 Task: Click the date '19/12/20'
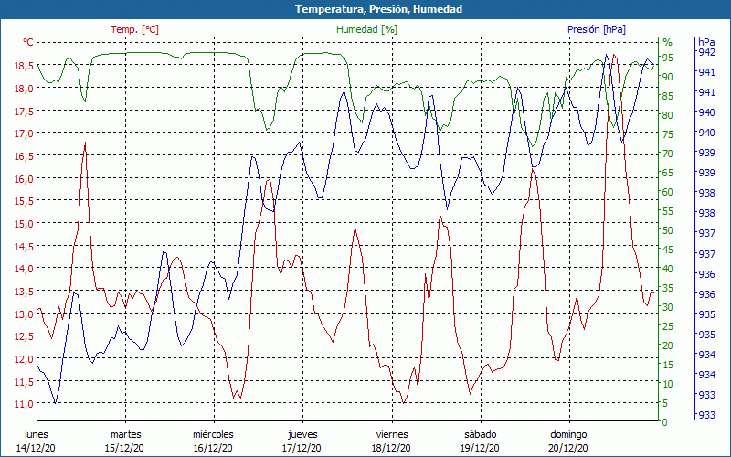pos(480,448)
